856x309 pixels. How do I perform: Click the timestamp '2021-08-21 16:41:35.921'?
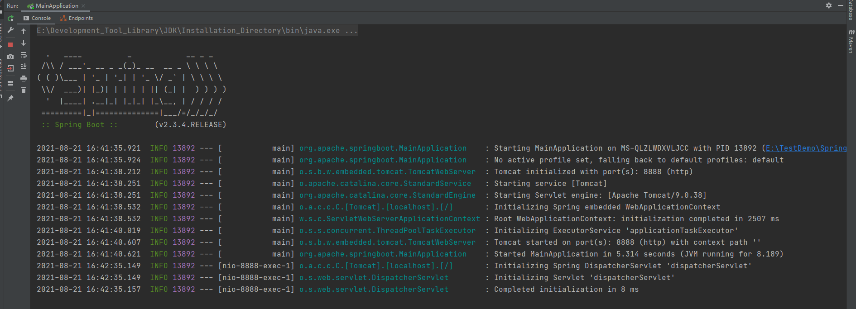(89, 148)
